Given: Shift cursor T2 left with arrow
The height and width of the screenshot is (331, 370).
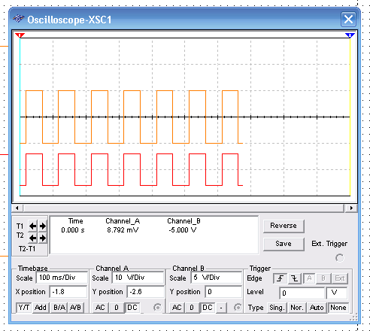Looking at the screenshot, I should (x=32, y=238).
